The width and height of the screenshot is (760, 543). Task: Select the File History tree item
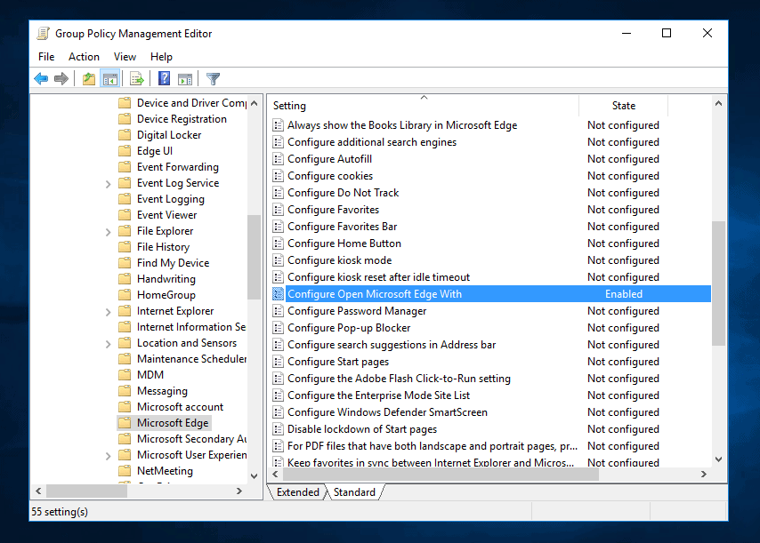[164, 246]
